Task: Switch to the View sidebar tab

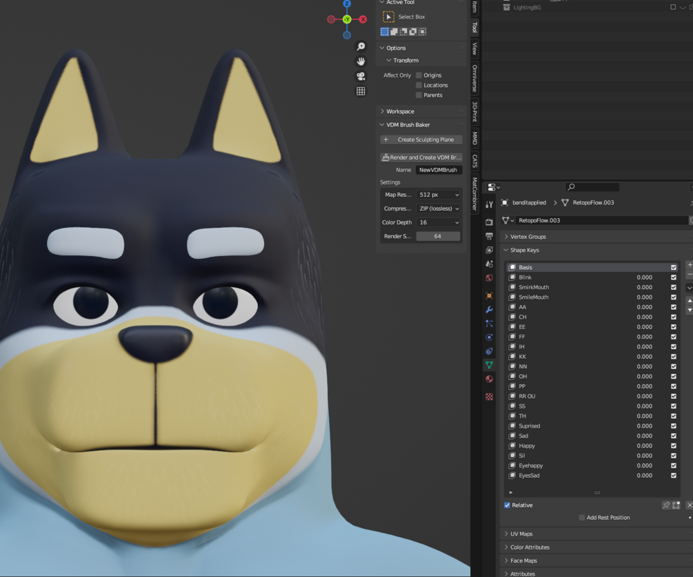Action: [x=474, y=48]
